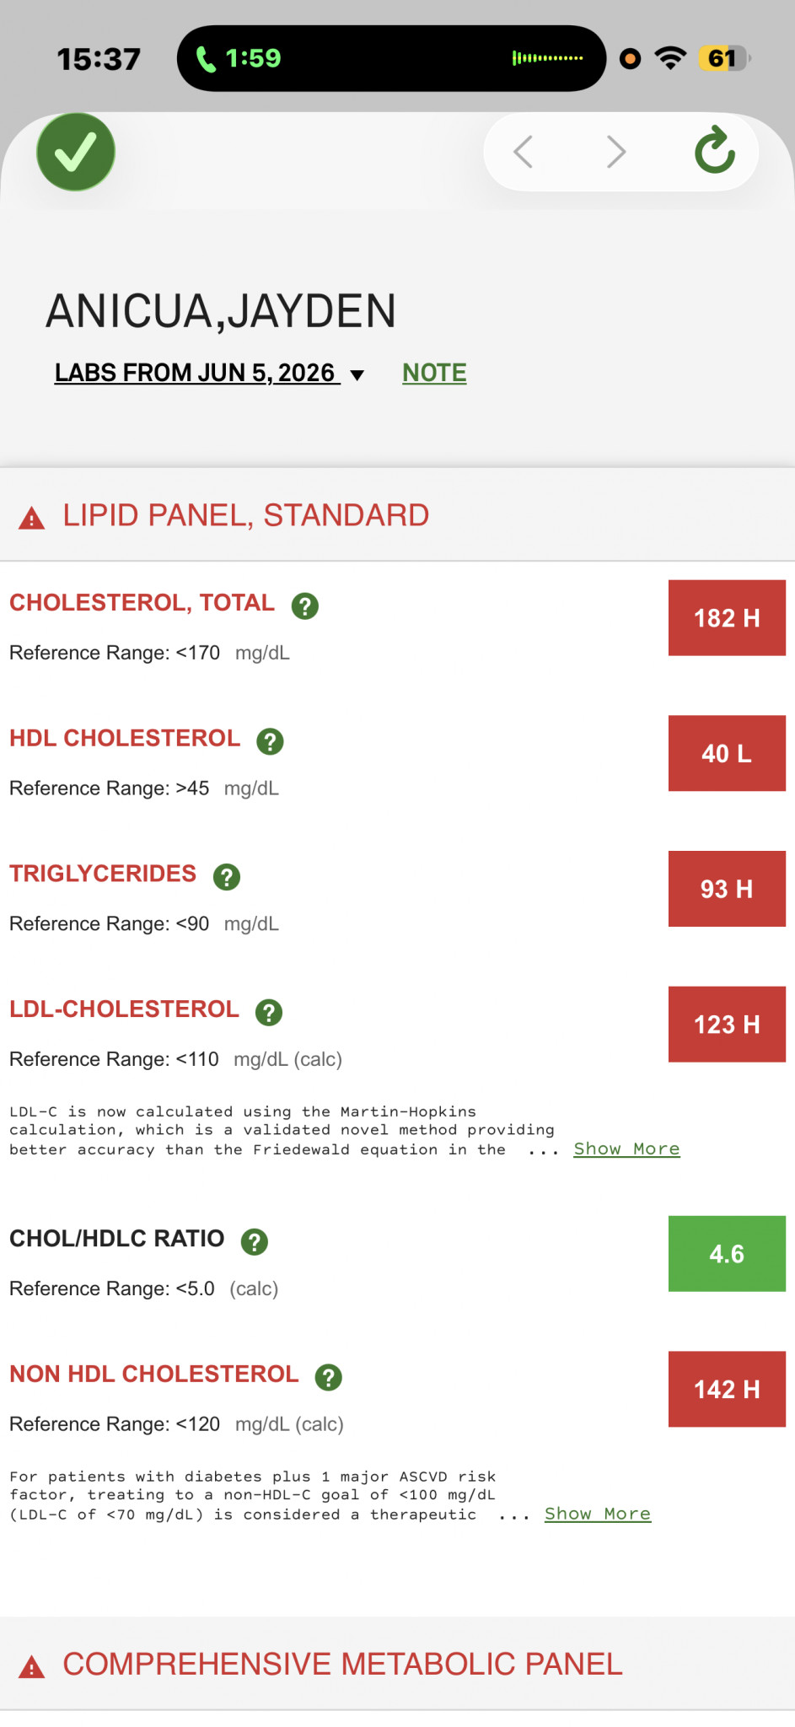Show More of the non-HDL-C diabetes note

point(597,1514)
